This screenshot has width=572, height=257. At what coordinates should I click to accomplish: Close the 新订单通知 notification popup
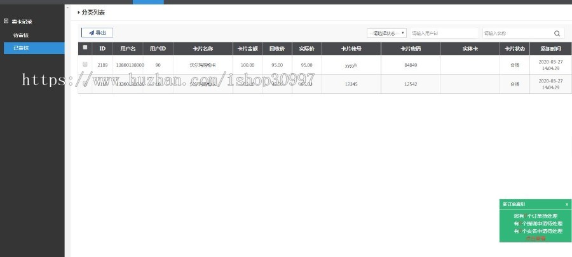point(567,204)
